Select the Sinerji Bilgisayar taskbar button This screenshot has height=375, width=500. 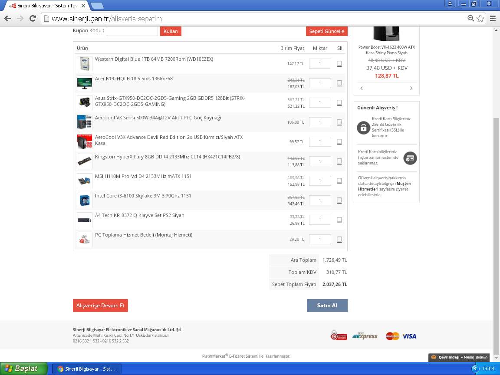click(x=87, y=369)
